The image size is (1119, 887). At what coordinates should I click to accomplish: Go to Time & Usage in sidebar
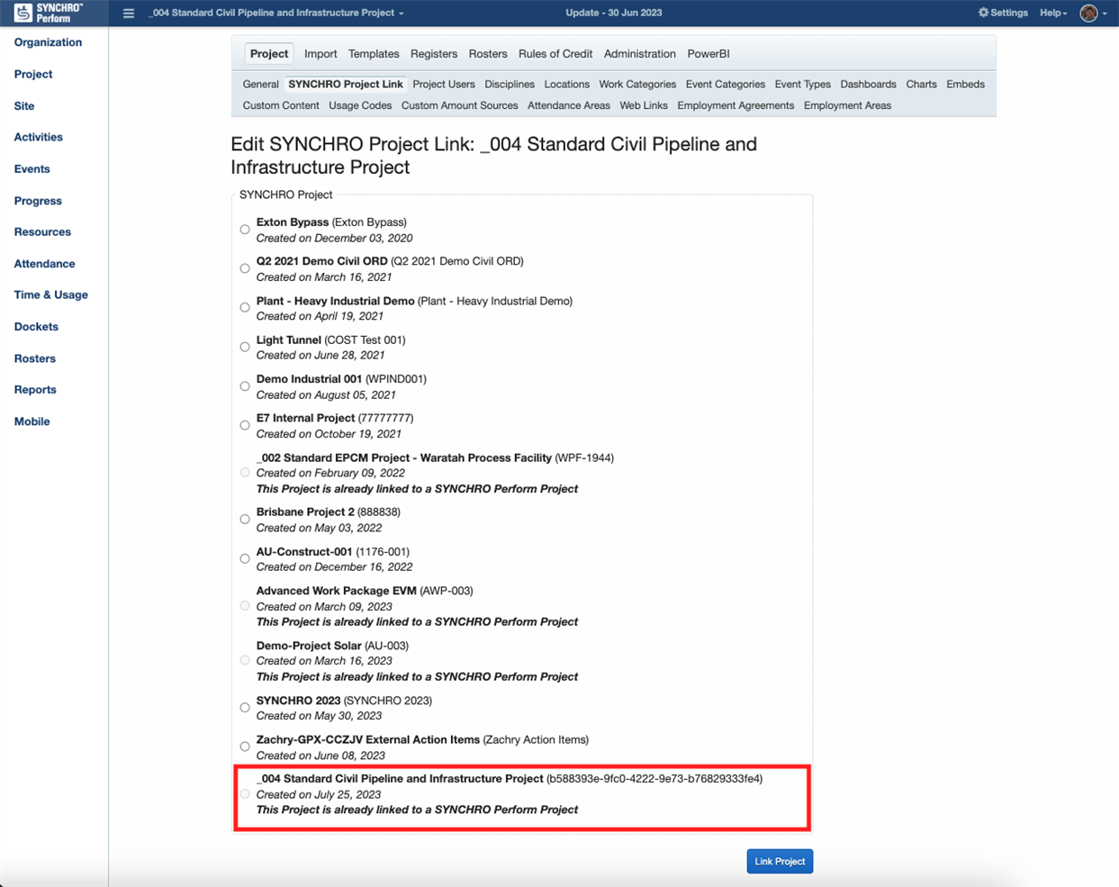(x=51, y=295)
